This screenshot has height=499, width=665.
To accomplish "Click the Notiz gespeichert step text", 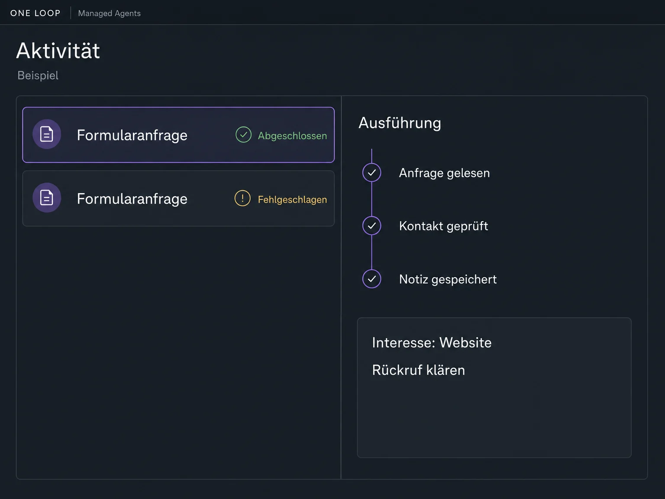I will (x=448, y=279).
